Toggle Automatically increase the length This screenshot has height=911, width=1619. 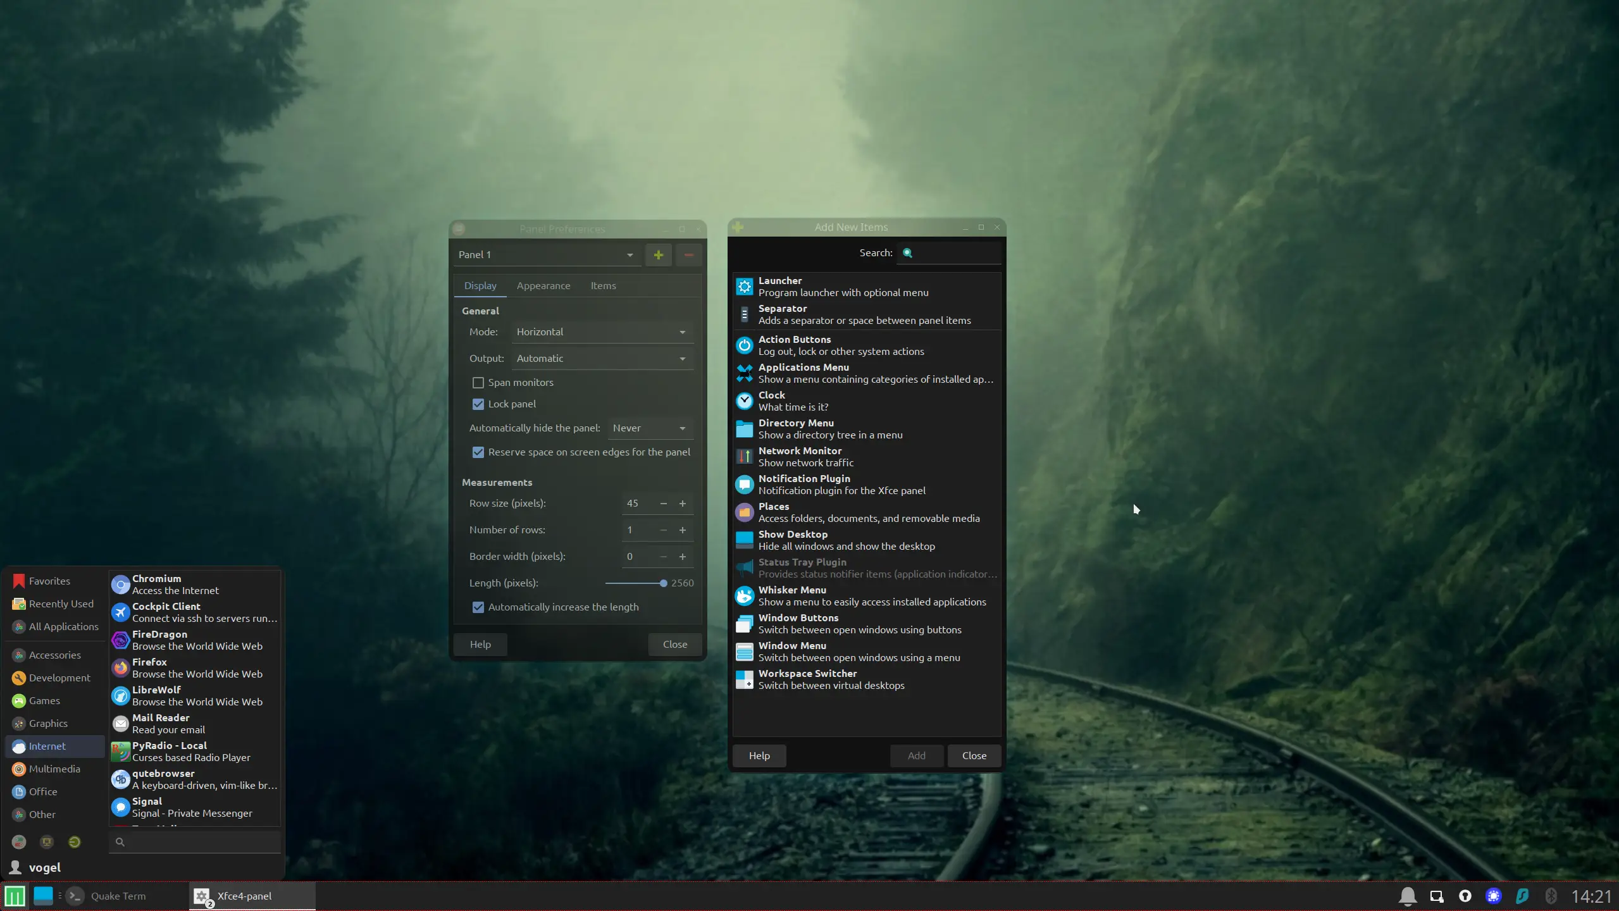pos(478,607)
